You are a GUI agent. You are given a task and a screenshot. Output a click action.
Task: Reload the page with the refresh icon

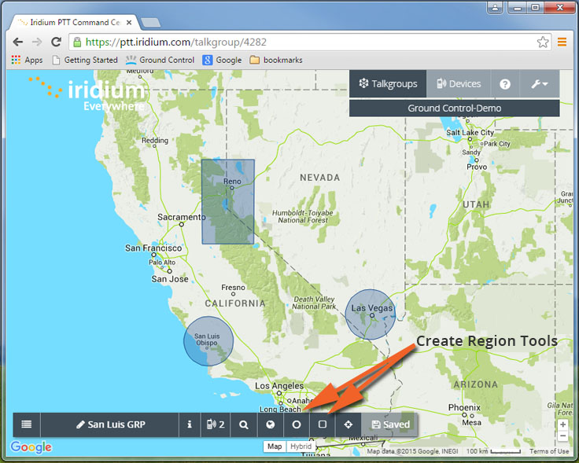pos(56,42)
